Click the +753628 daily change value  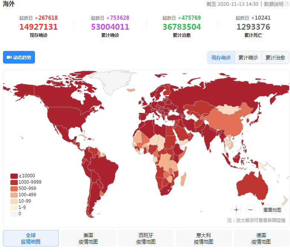[x=117, y=18]
